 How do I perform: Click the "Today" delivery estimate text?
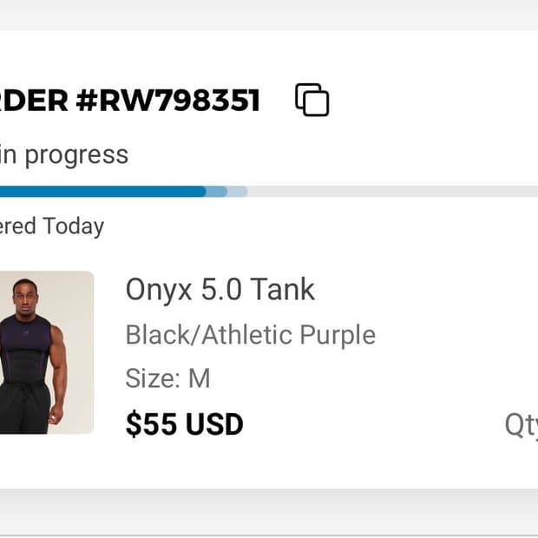74,226
